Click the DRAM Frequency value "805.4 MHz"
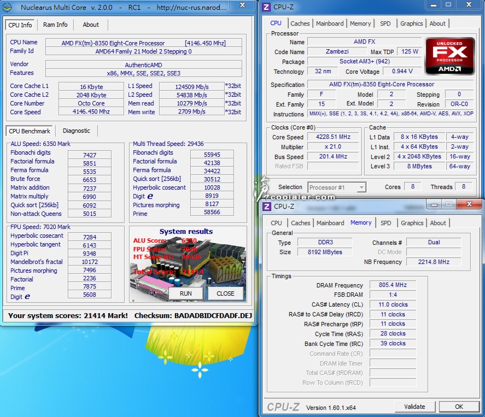The height and width of the screenshot is (417, 485). pyautogui.click(x=393, y=285)
